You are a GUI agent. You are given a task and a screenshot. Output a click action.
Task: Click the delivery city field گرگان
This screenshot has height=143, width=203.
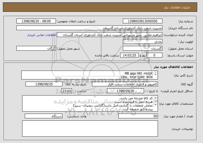(36, 49)
